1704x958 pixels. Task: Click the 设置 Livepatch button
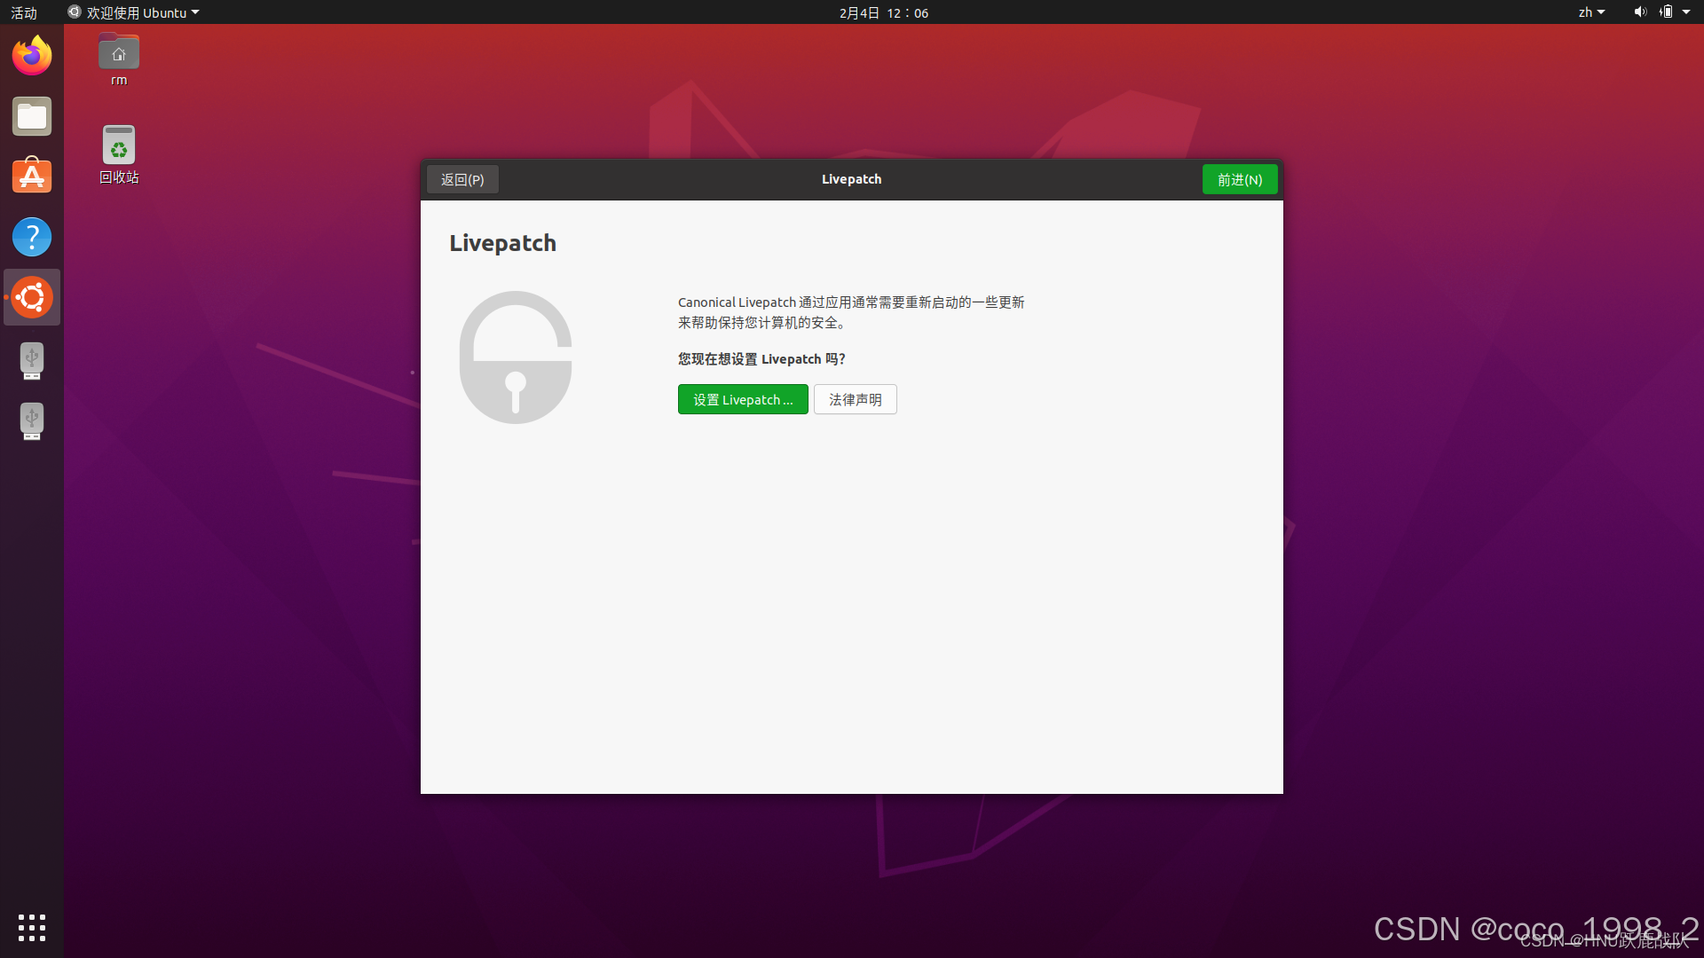[743, 399]
